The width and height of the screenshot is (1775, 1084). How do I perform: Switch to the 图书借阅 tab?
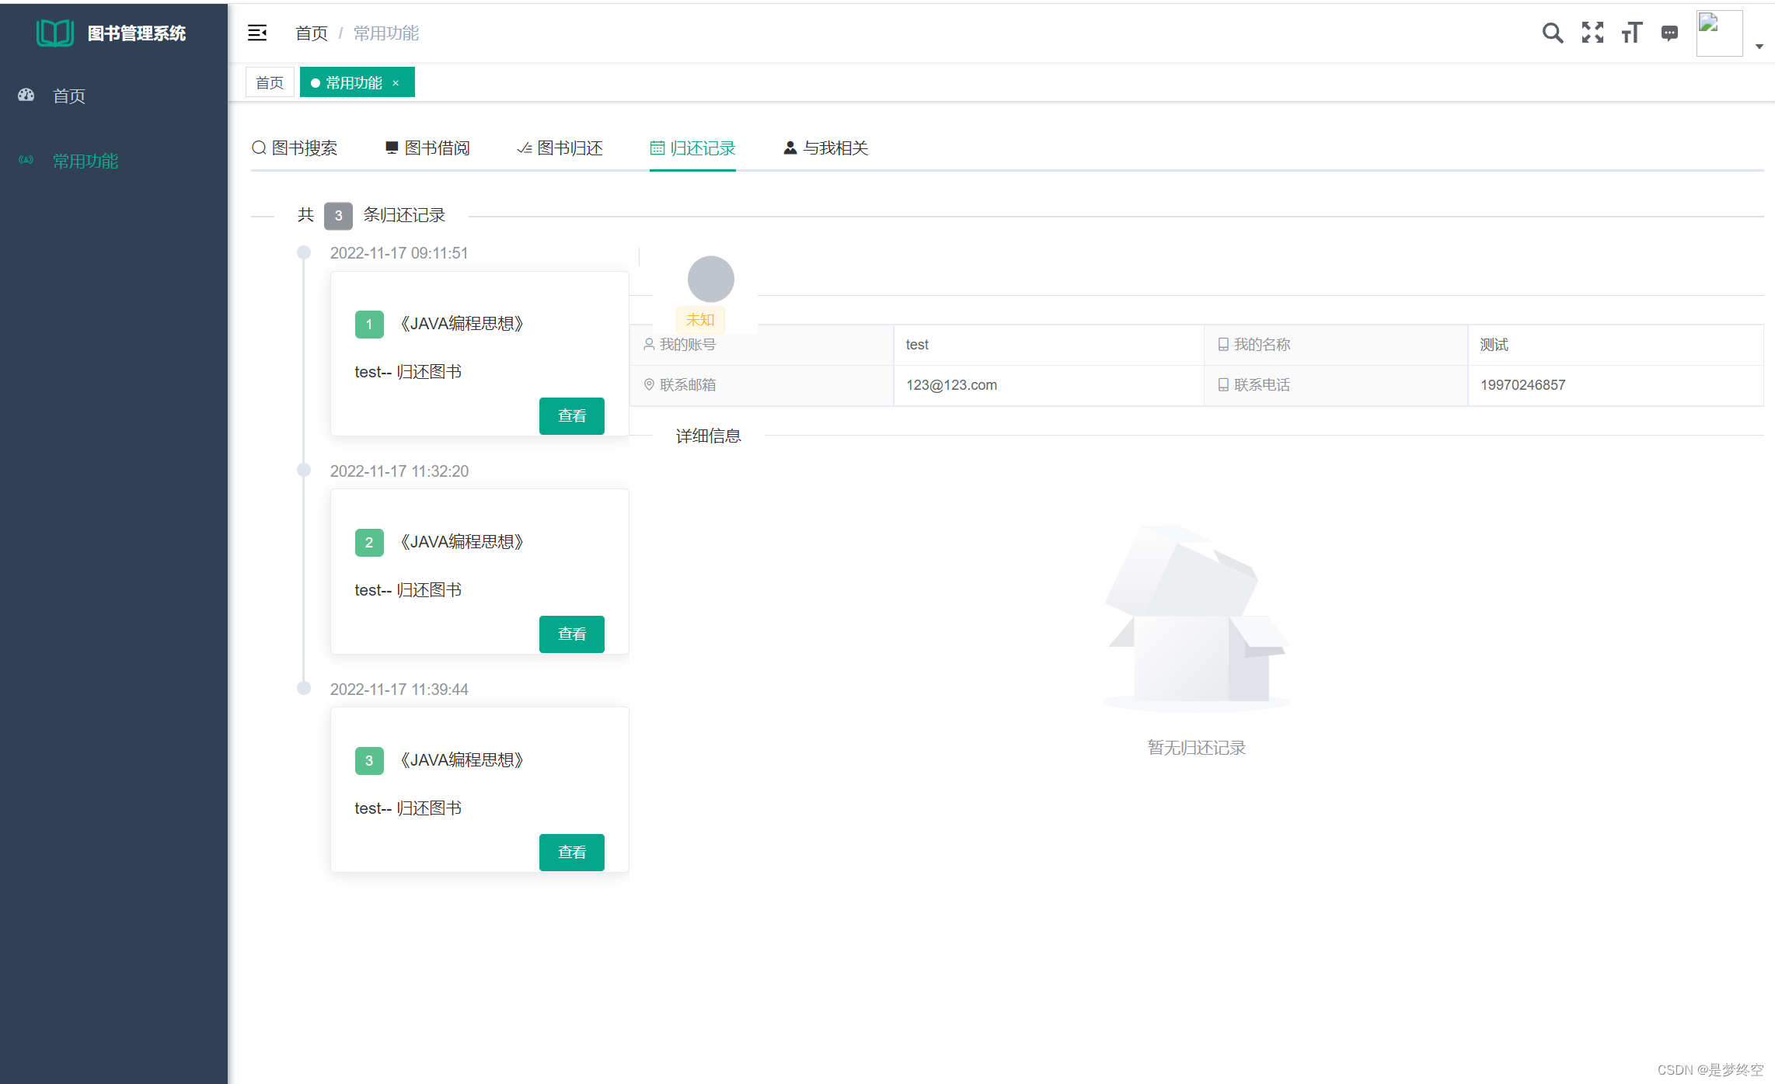pyautogui.click(x=427, y=148)
